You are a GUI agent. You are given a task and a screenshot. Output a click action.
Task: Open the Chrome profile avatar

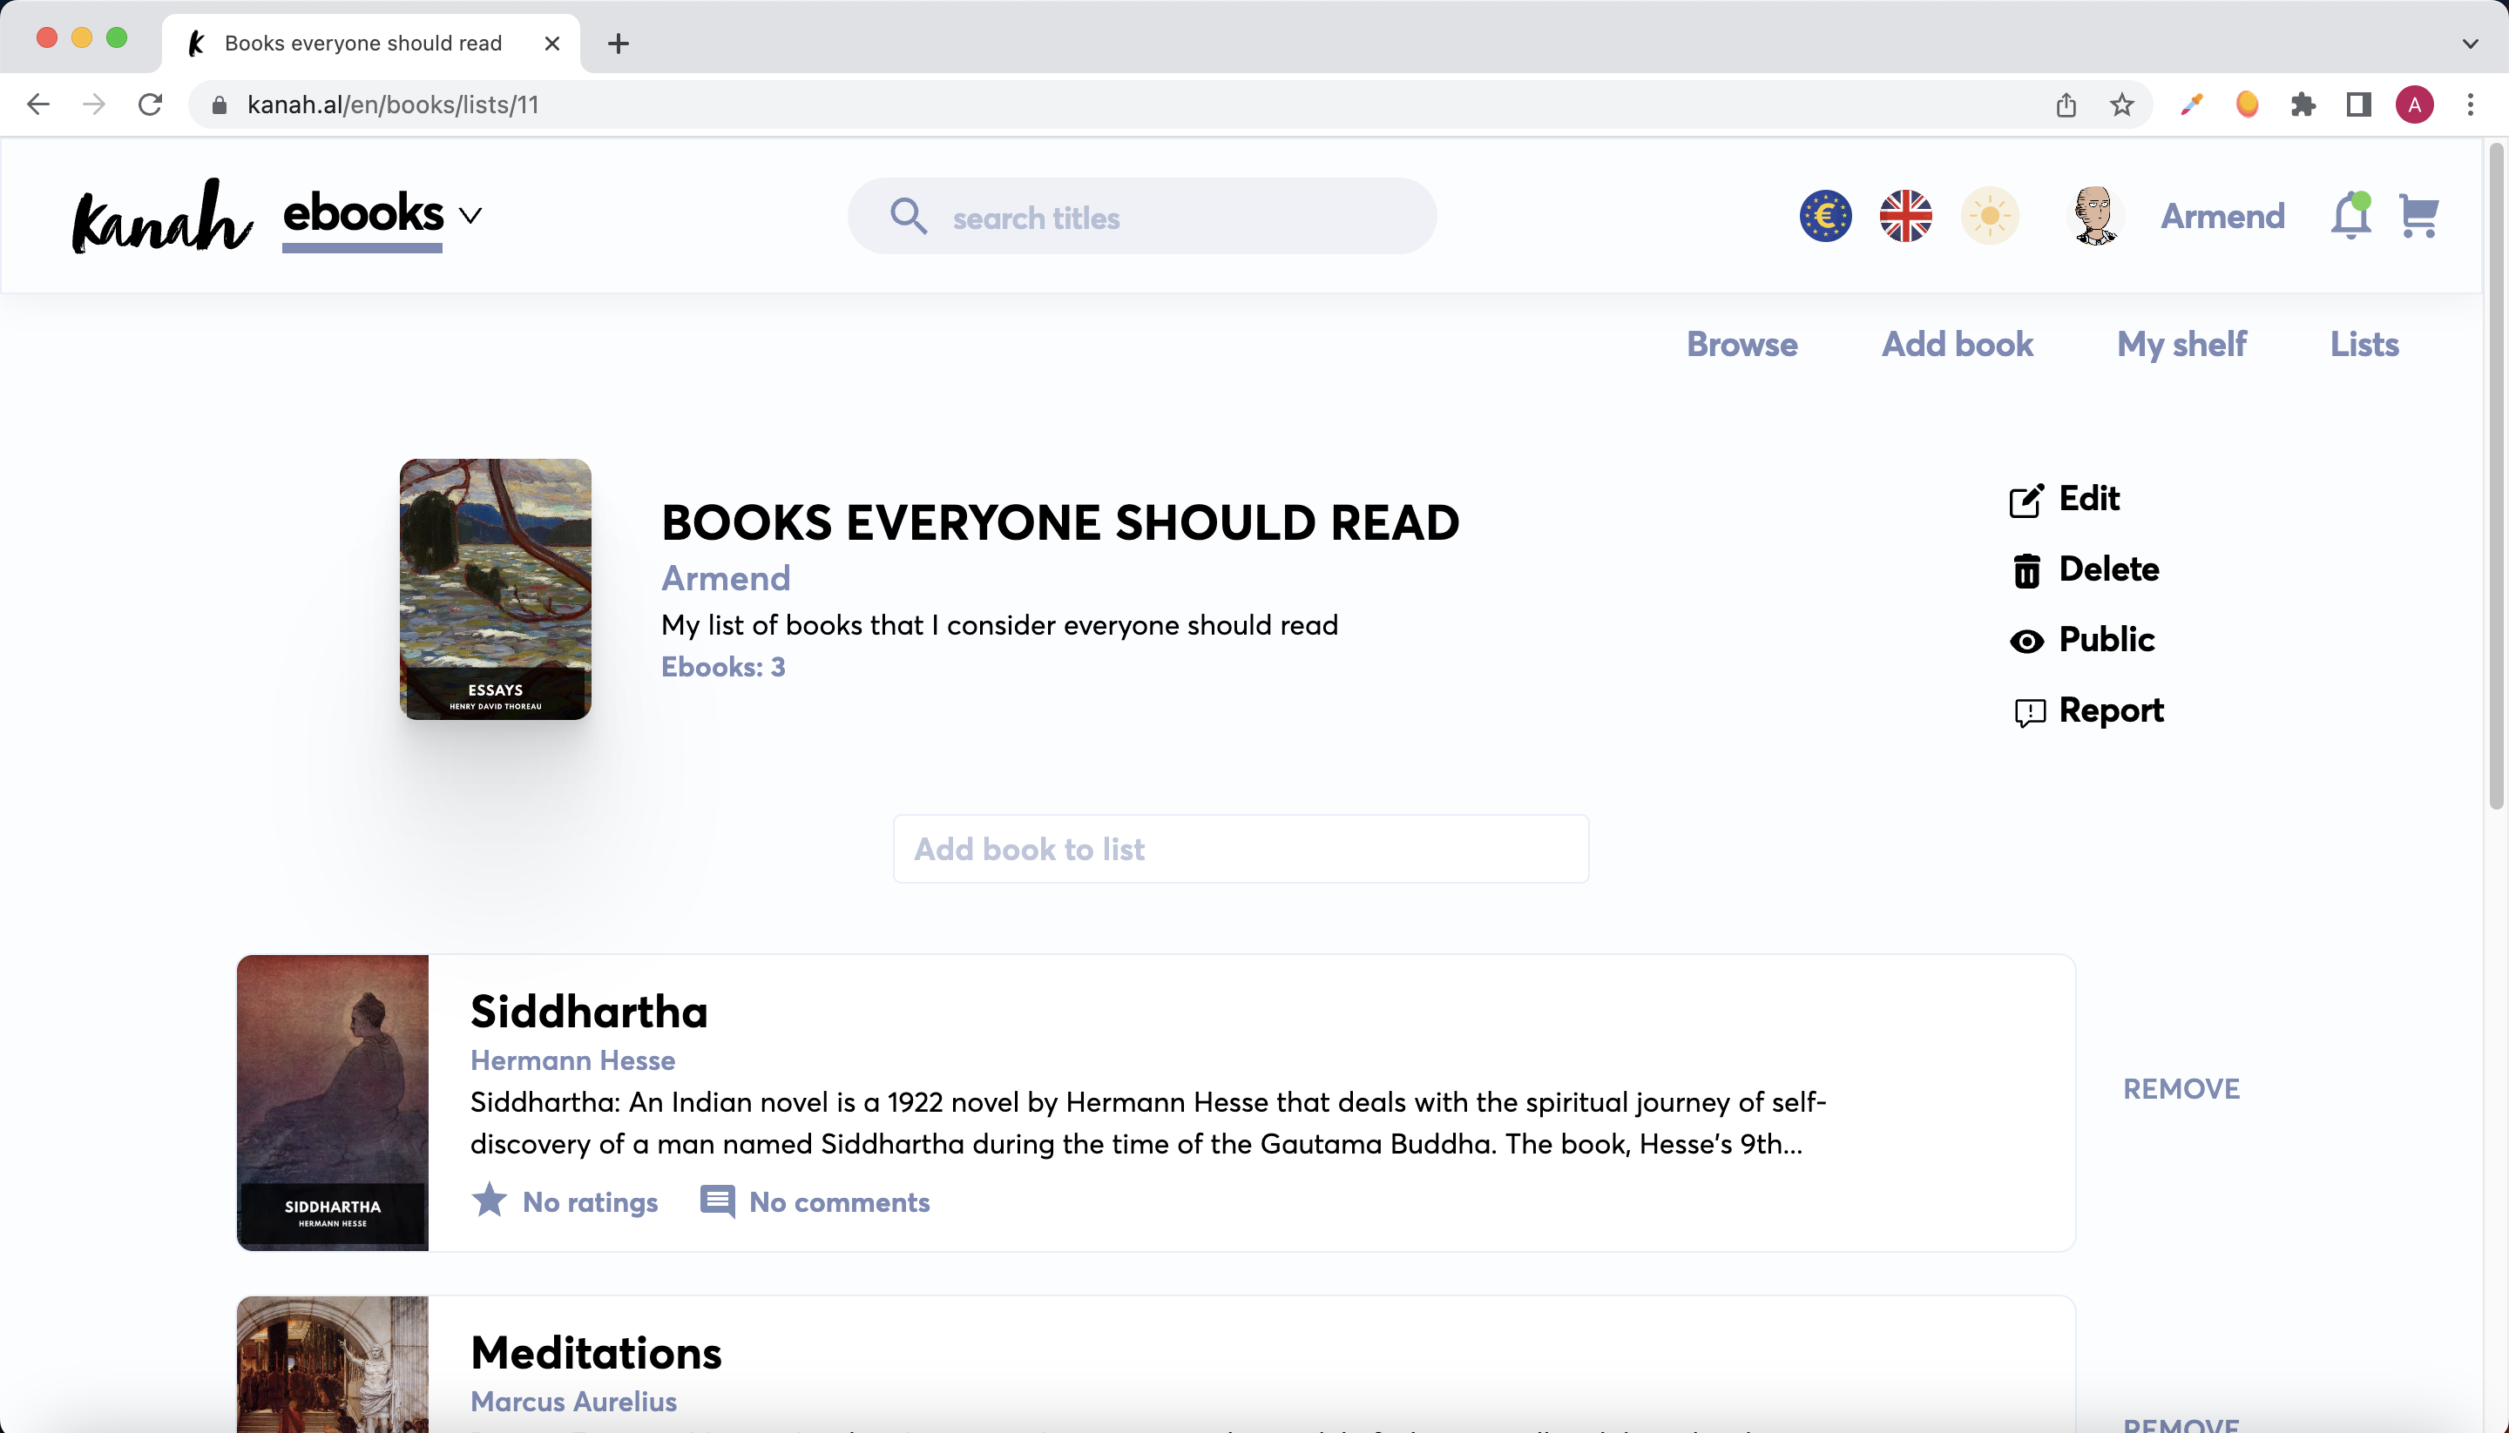click(x=2413, y=104)
